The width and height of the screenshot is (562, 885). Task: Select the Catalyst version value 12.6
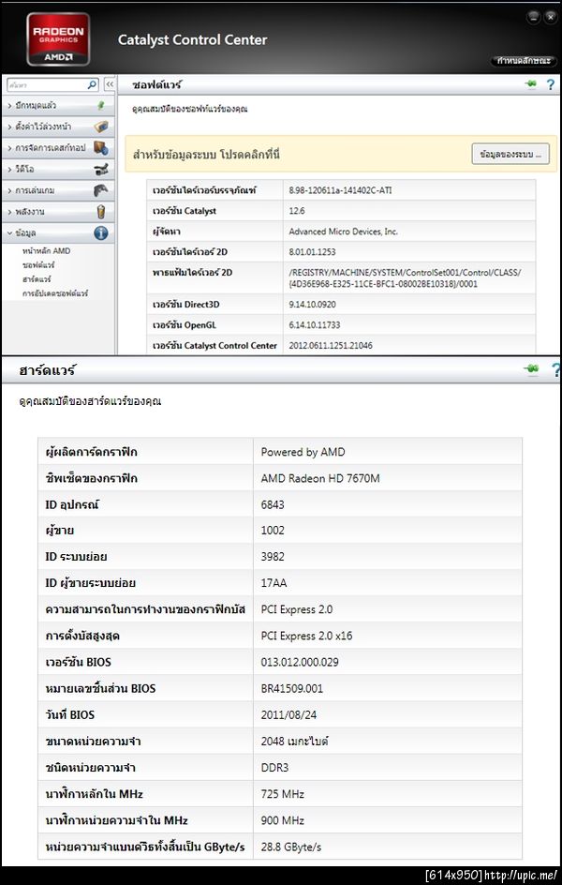296,211
